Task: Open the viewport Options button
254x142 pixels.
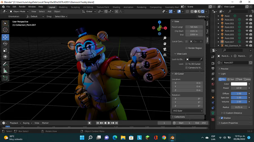Action: click(202, 17)
